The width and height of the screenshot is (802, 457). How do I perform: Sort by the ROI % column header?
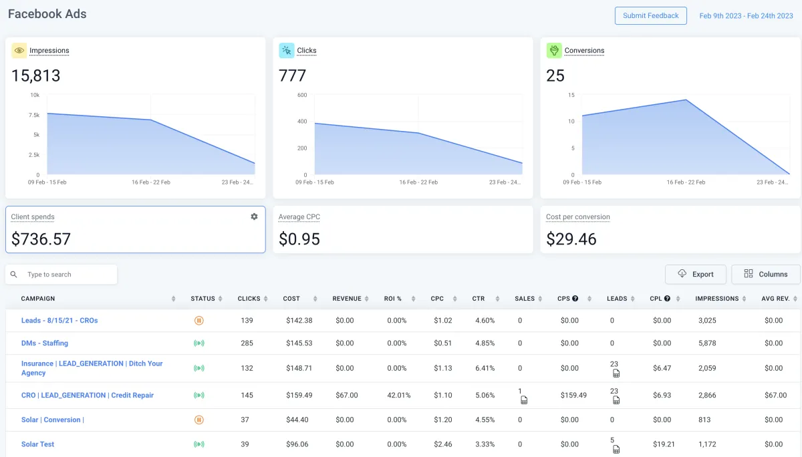click(400, 299)
